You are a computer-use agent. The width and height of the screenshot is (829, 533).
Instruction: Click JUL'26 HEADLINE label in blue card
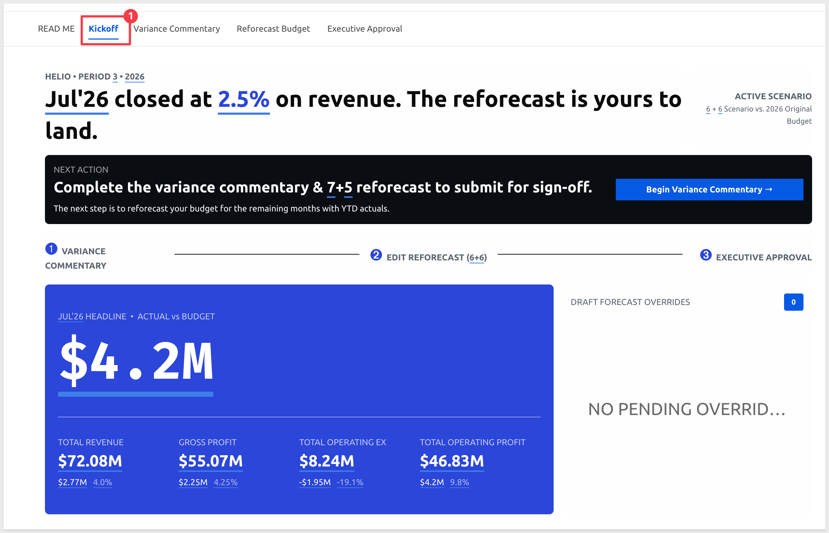point(92,316)
